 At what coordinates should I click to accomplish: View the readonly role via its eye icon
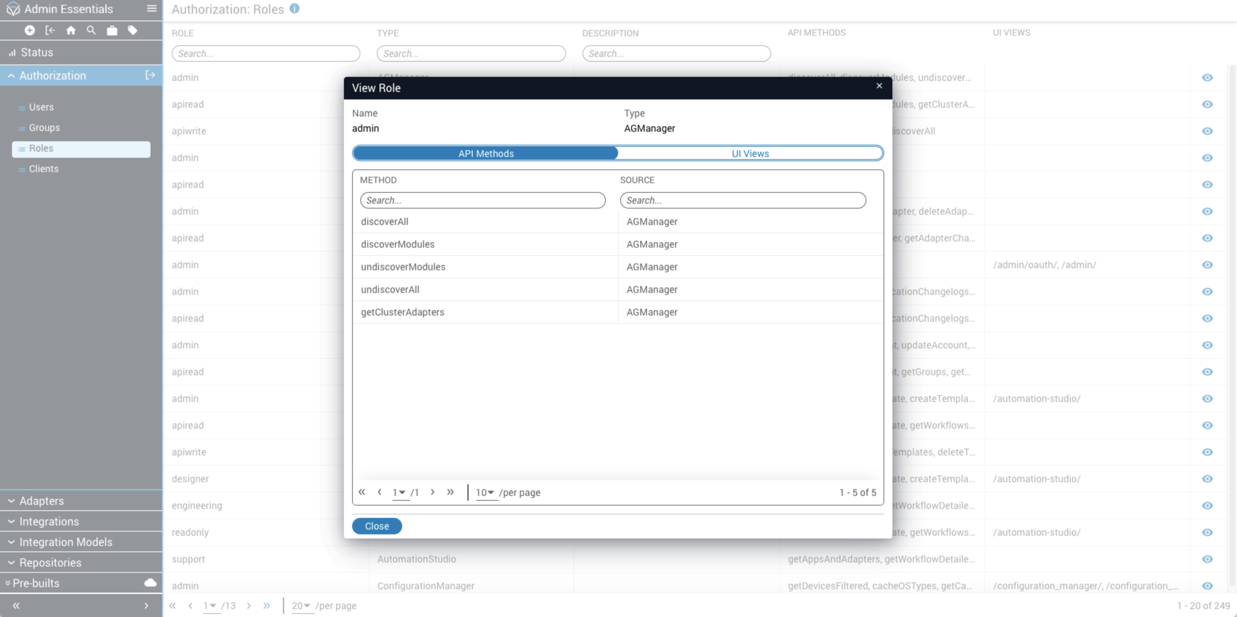pos(1207,532)
